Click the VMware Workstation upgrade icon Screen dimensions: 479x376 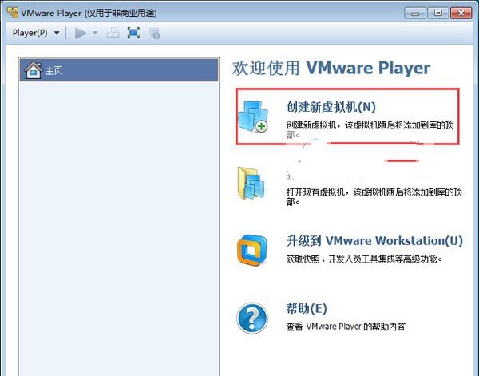click(x=252, y=250)
